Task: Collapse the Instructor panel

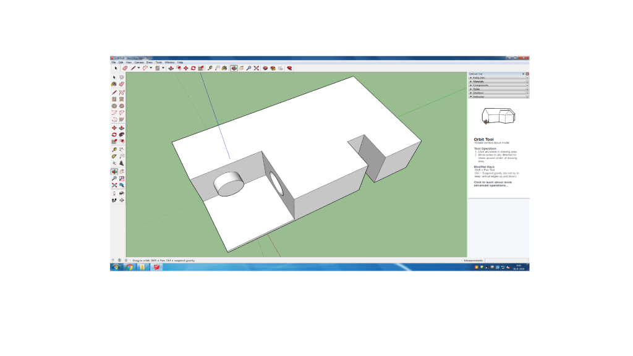Action: point(478,96)
